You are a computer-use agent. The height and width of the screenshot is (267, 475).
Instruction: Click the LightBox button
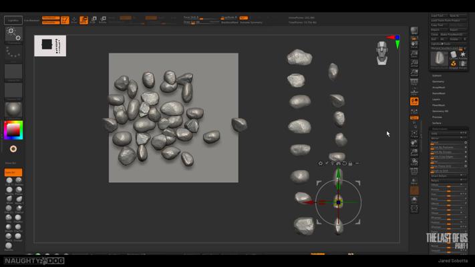(13, 20)
